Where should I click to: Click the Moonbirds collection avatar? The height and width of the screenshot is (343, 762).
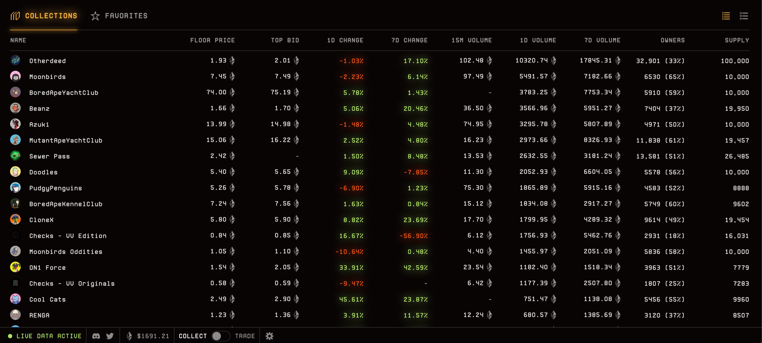(x=15, y=77)
